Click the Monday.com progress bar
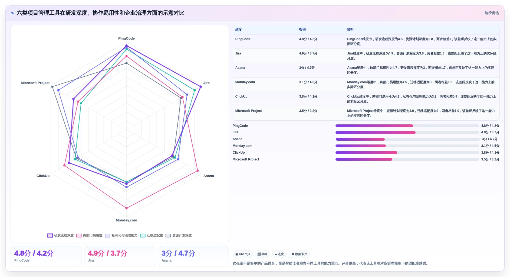 tap(407, 146)
